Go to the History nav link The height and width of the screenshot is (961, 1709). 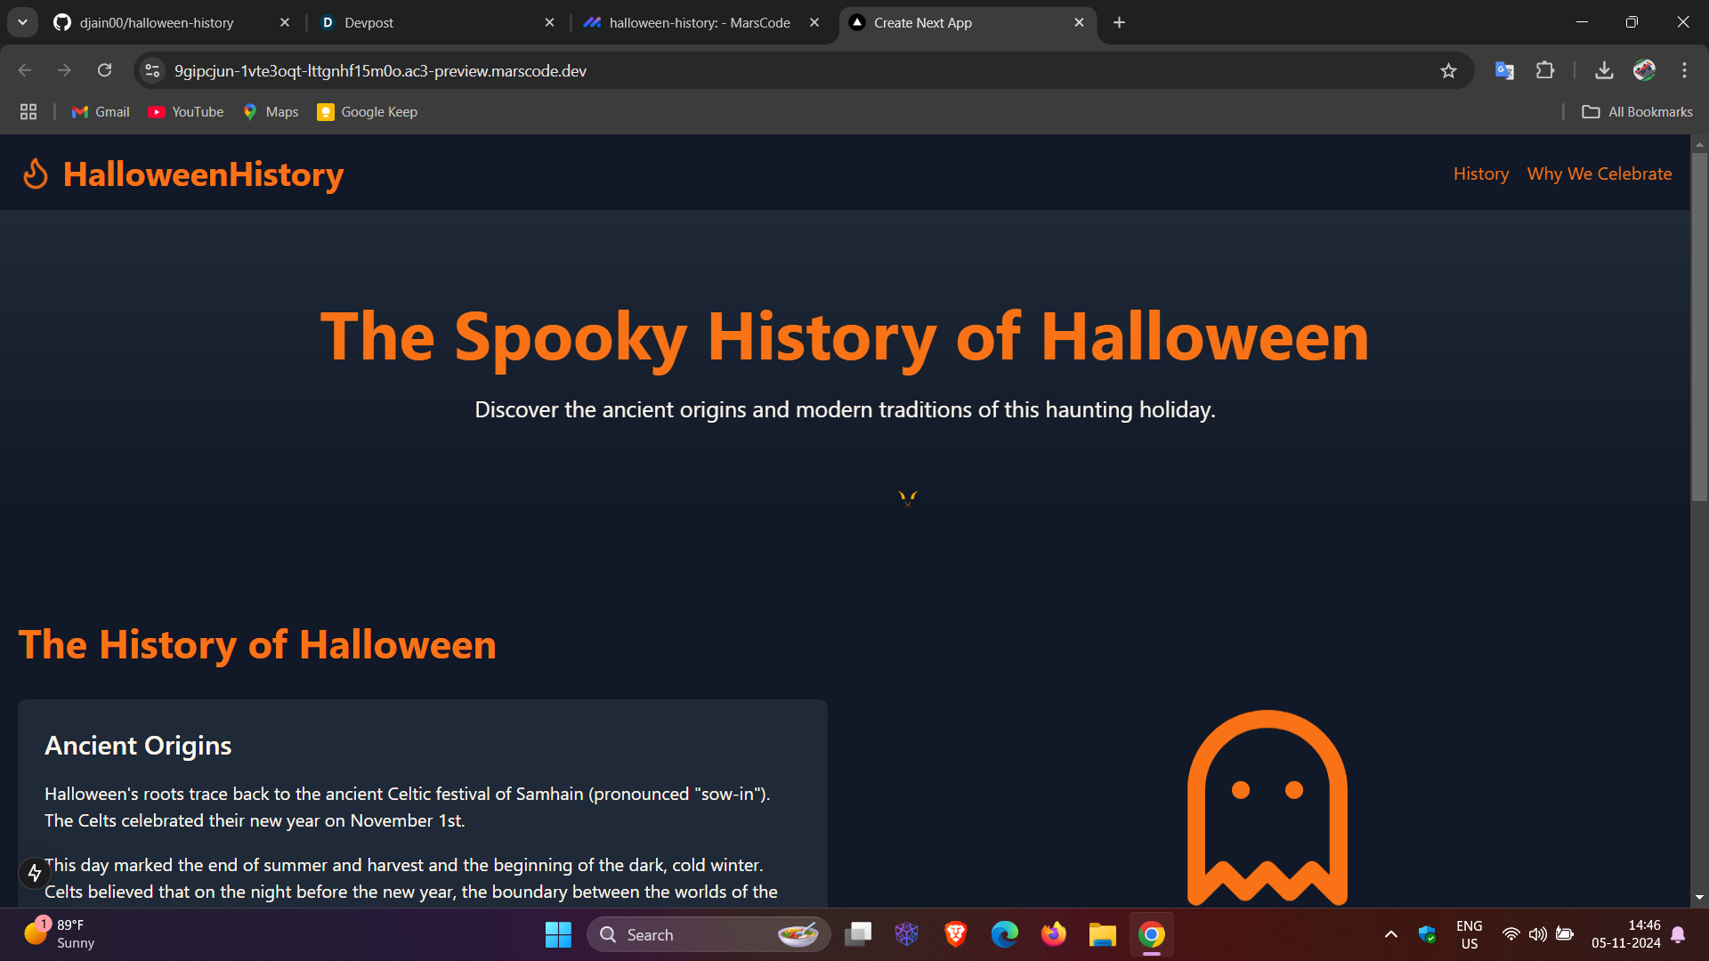1480,174
